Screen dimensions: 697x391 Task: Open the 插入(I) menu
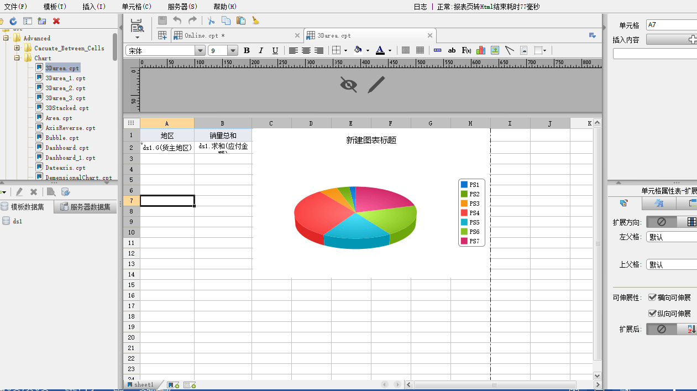pos(94,7)
